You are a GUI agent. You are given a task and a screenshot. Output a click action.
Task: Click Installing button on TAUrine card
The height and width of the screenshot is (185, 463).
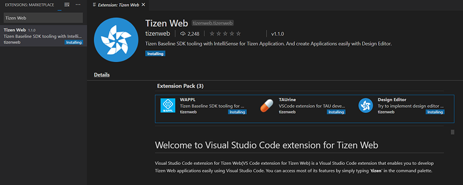pyautogui.click(x=336, y=112)
